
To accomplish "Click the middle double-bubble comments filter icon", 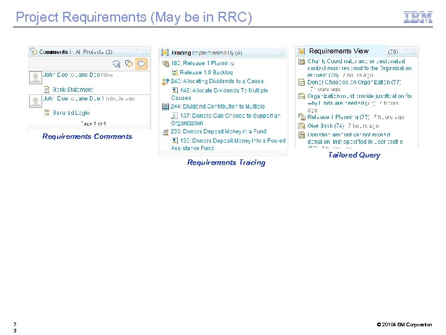I will (x=129, y=64).
